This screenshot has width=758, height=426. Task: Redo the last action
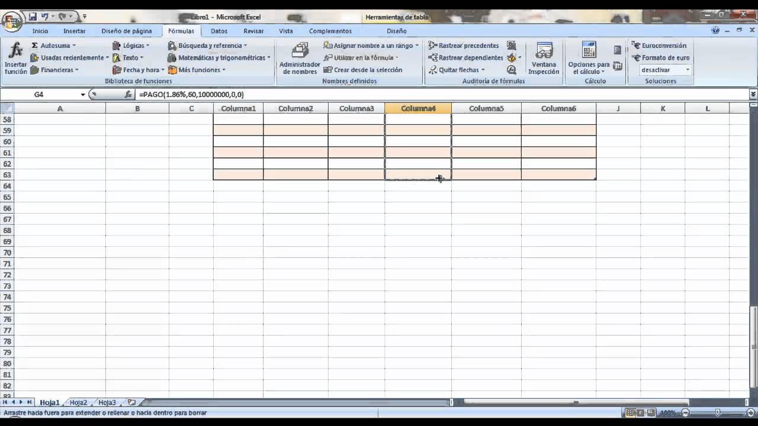point(62,17)
